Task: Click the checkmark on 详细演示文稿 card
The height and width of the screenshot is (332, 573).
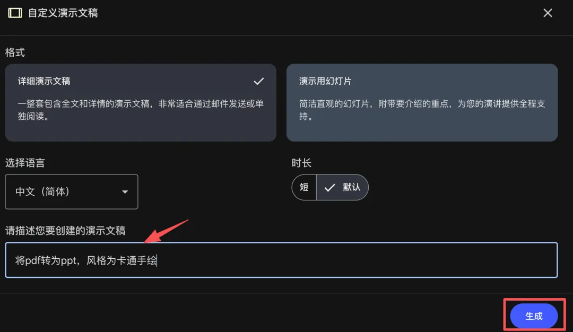Action: click(x=259, y=81)
